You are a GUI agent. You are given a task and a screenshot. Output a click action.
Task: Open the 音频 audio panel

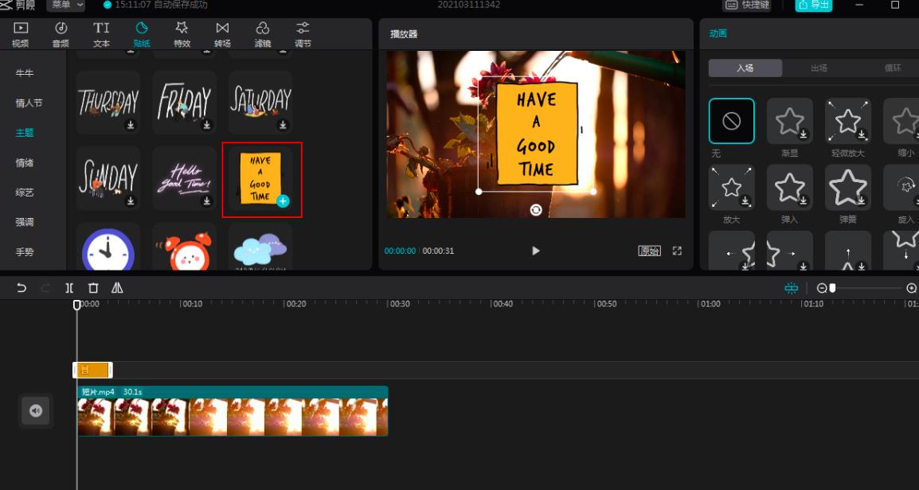click(61, 35)
